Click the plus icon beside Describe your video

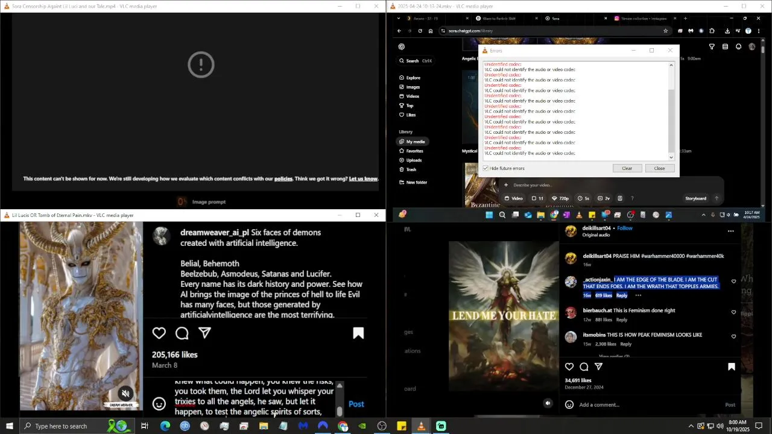pyautogui.click(x=506, y=185)
